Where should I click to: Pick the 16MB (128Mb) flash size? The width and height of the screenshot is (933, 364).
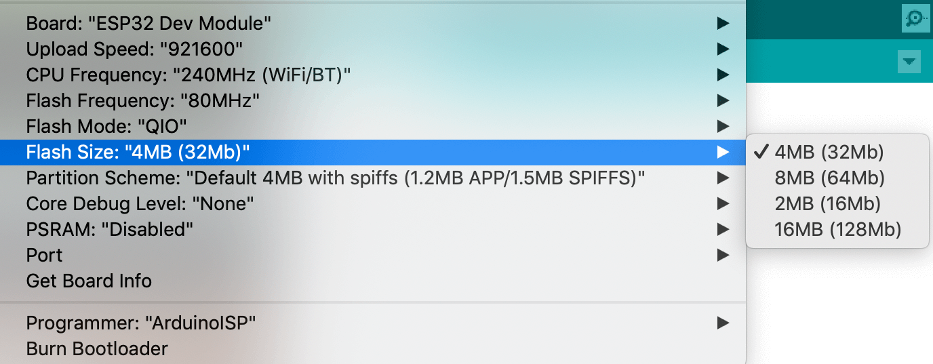[837, 229]
